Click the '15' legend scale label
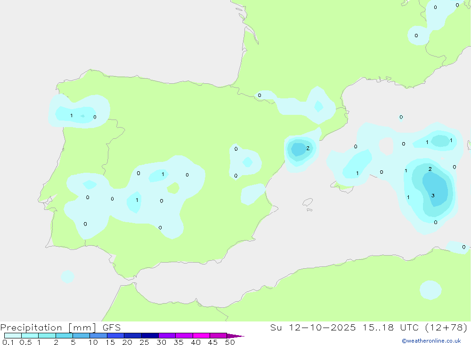 110,342
